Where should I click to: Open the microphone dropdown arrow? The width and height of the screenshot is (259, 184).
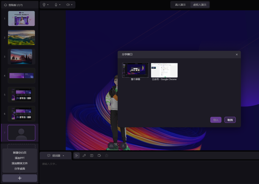tap(60, 5)
